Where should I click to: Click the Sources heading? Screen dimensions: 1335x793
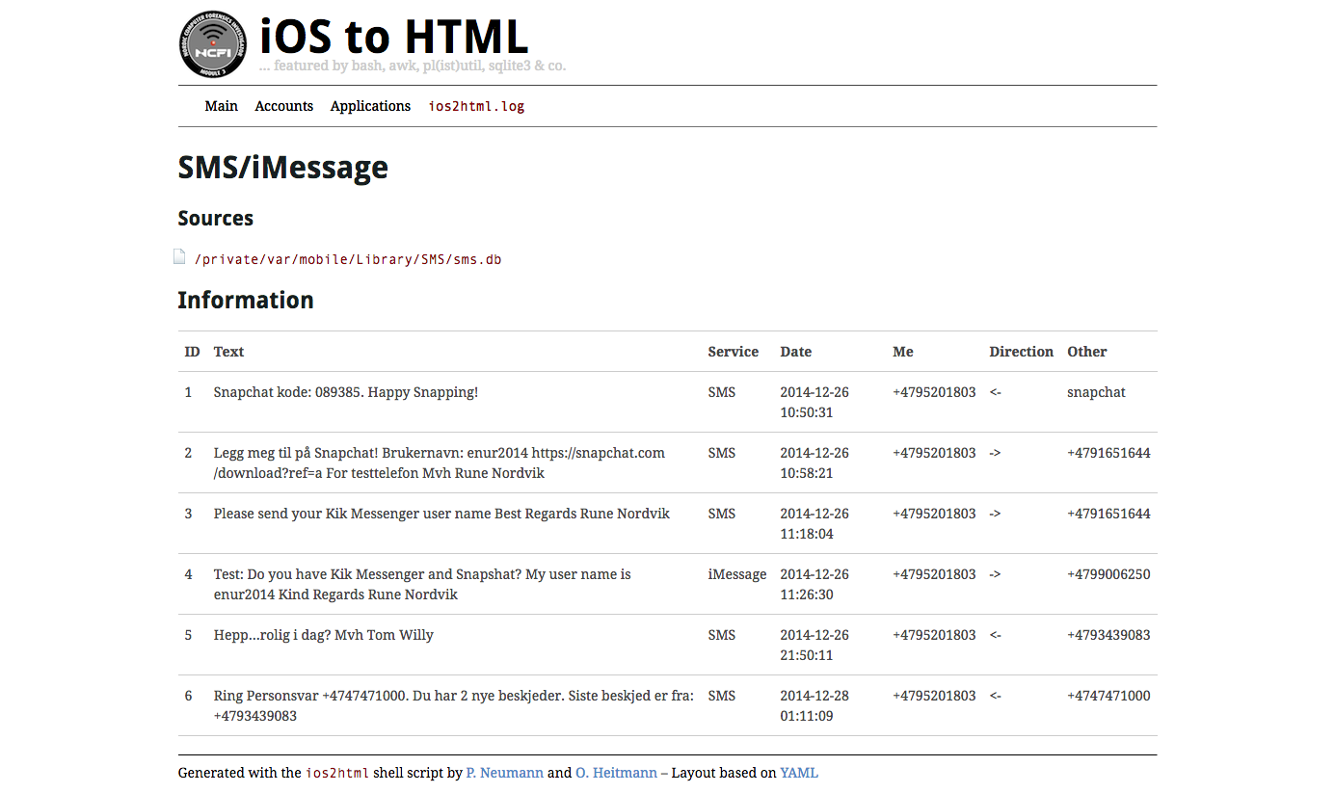coord(216,219)
